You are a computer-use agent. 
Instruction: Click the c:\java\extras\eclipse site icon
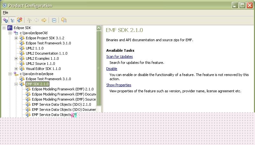click(16, 74)
